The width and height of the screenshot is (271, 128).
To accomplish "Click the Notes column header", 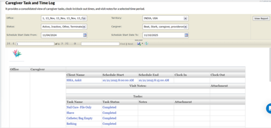I will tap(143, 102).
